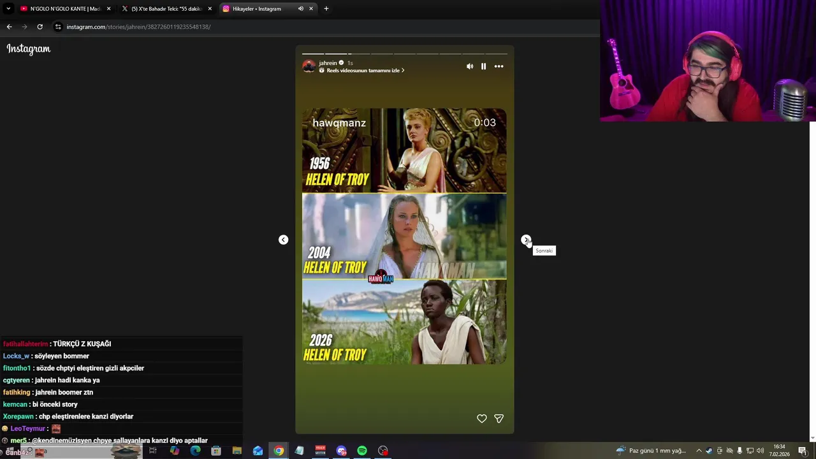Open network settings tray icon

[750, 451]
